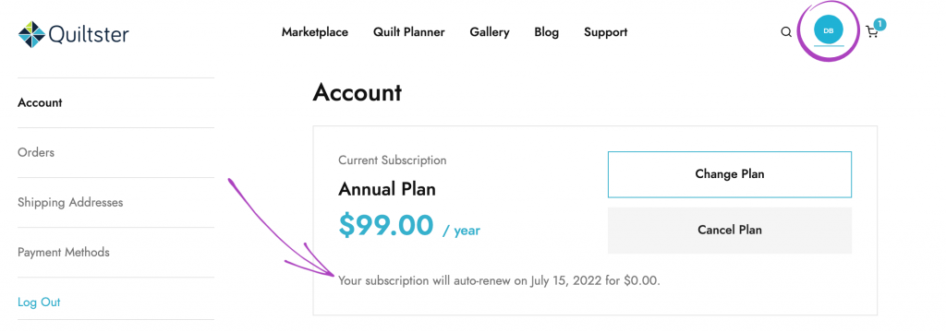Open Orders in the sidebar
946x332 pixels.
36,152
